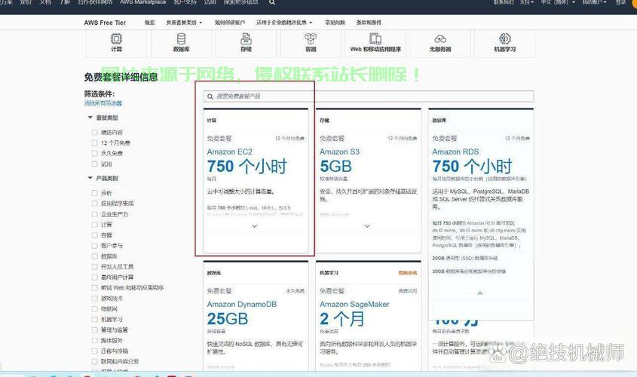Click the 25GB value on the DynamoDB card
This screenshot has height=377, width=637.
point(228,319)
